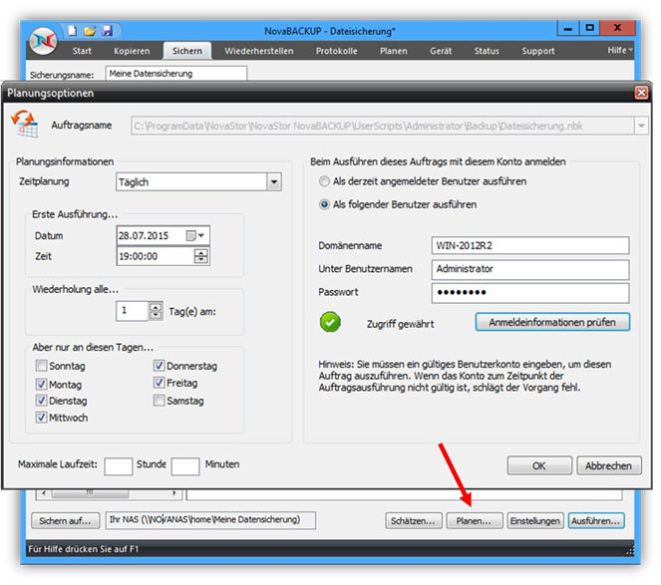Image resolution: width=661 pixels, height=585 pixels.
Task: Click the open folder icon in title bar
Action: coord(90,31)
